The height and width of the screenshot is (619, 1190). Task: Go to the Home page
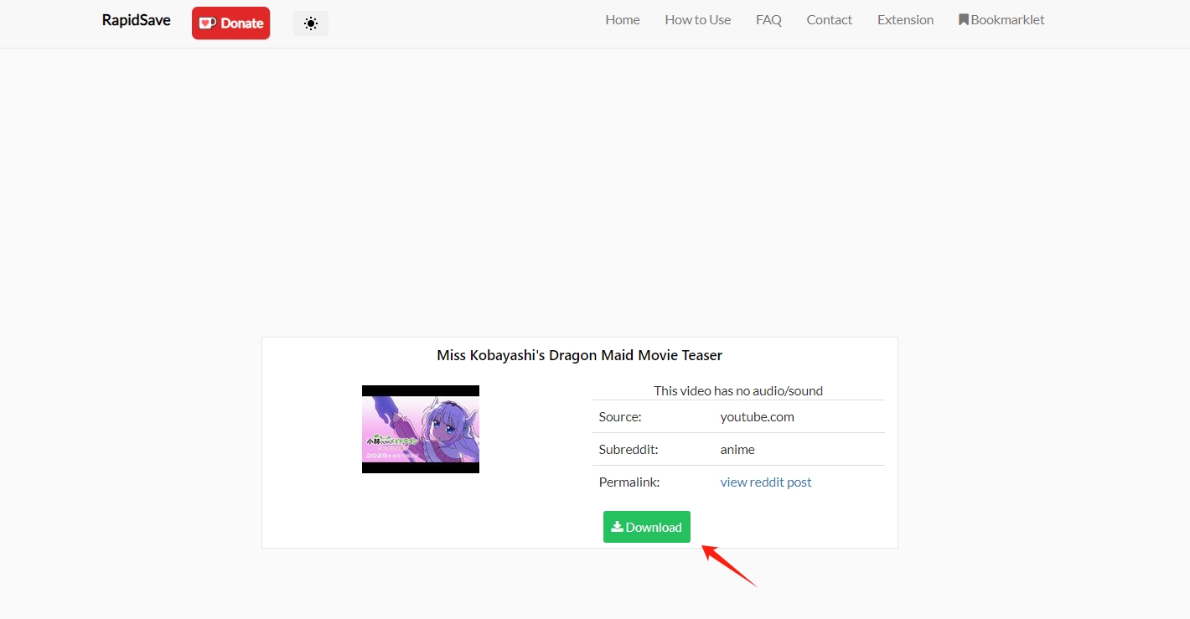tap(623, 20)
